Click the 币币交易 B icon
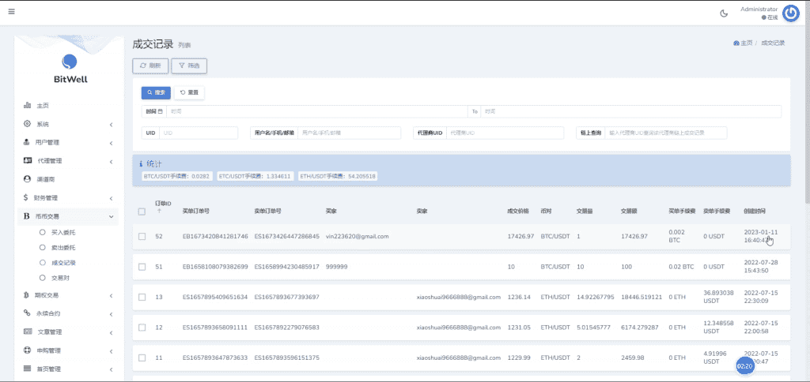810x382 pixels. 26,216
